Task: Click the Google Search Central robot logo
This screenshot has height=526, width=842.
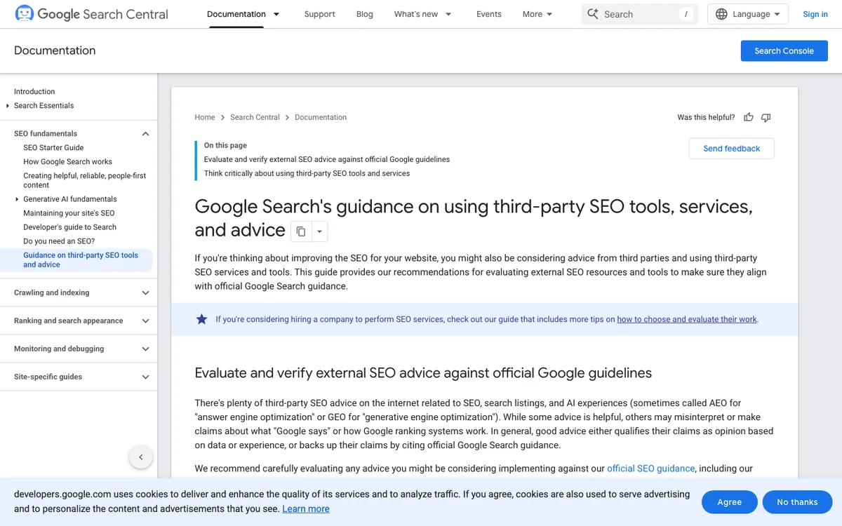Action: tap(24, 14)
